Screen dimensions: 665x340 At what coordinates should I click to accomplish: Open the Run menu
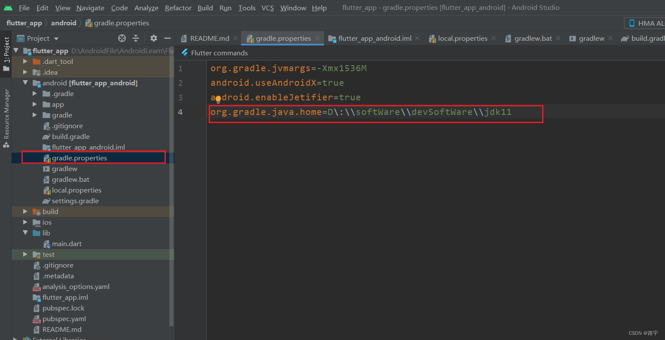[226, 8]
